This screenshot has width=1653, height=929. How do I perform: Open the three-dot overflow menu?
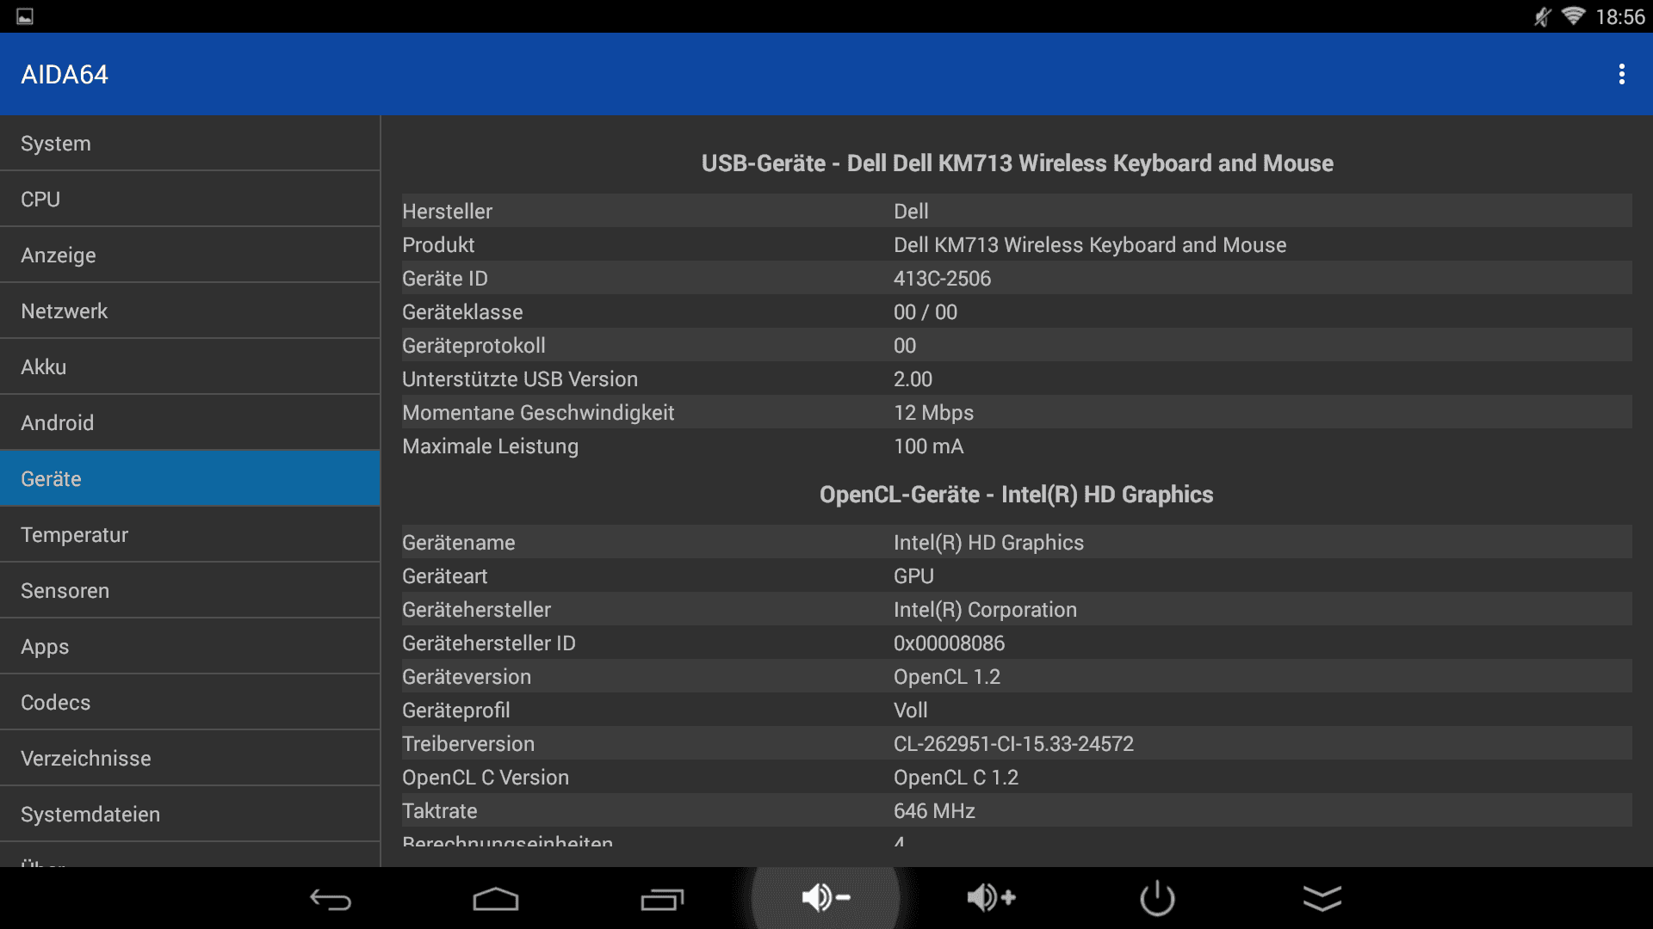click(1621, 74)
